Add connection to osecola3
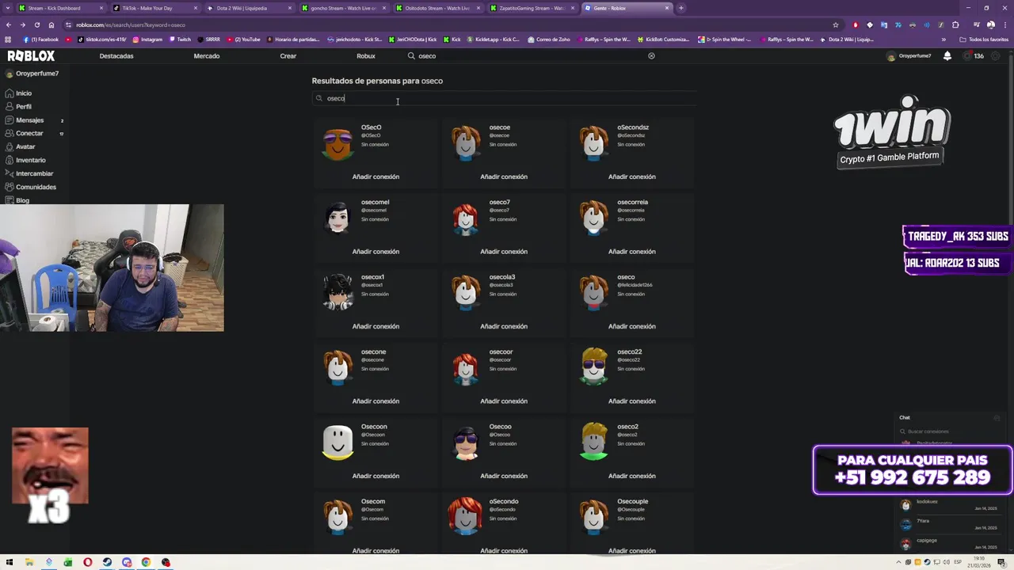 504,326
